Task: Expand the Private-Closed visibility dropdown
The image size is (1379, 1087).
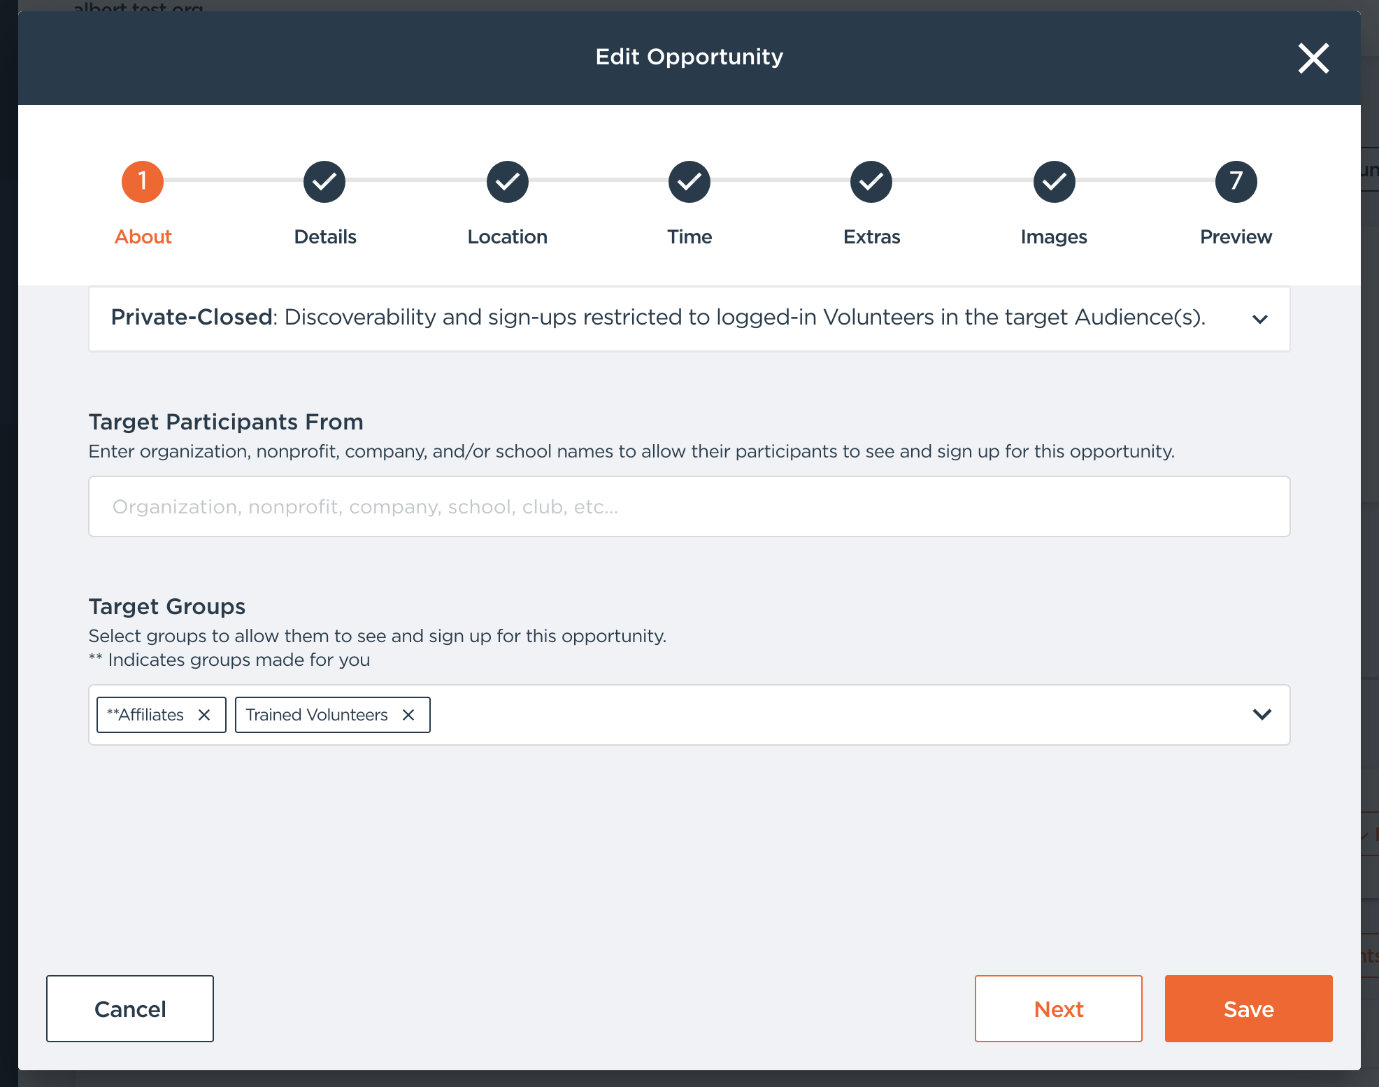Action: point(1260,319)
